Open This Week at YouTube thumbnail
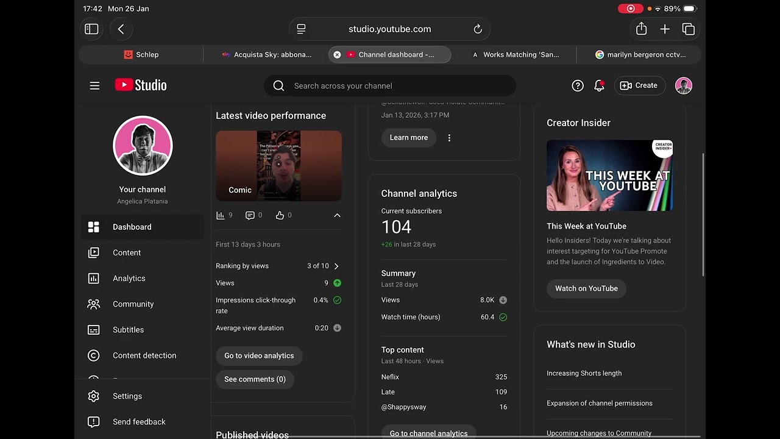The width and height of the screenshot is (780, 439). (x=609, y=176)
